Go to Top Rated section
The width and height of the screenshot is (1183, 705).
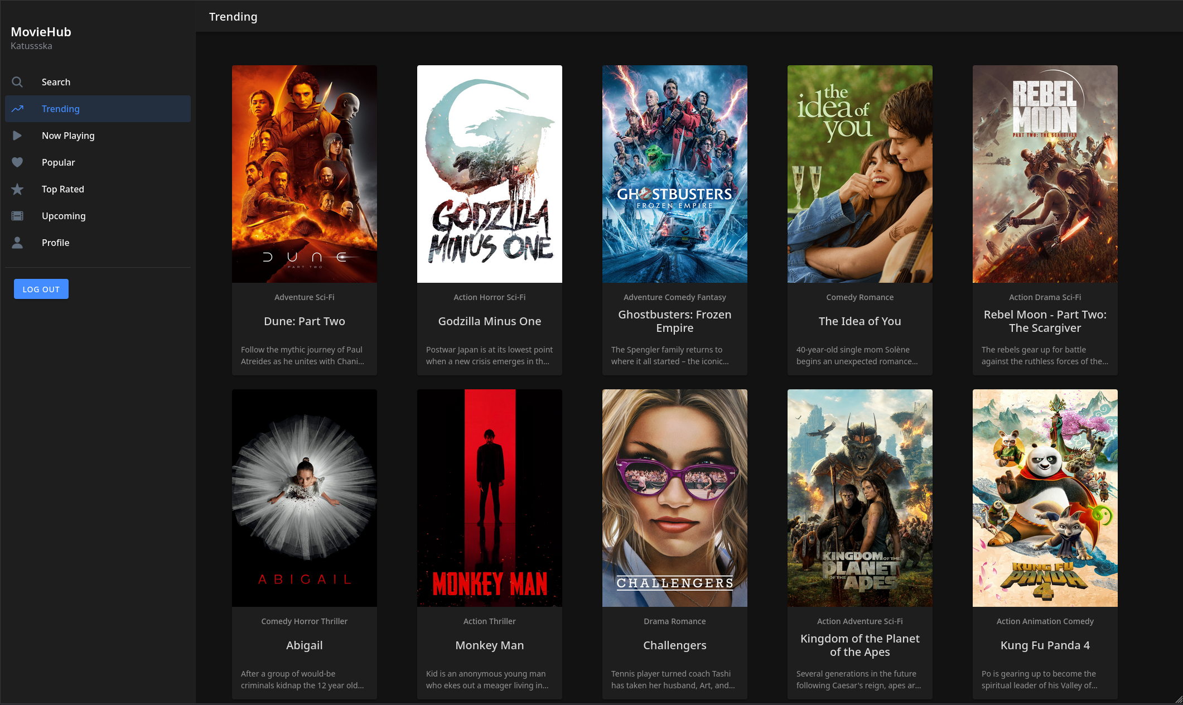tap(62, 189)
